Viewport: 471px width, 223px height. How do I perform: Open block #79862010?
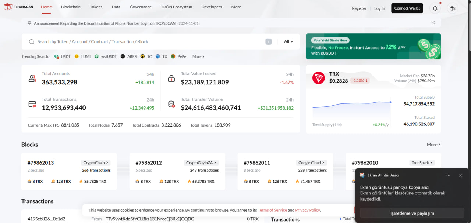pyautogui.click(x=365, y=163)
